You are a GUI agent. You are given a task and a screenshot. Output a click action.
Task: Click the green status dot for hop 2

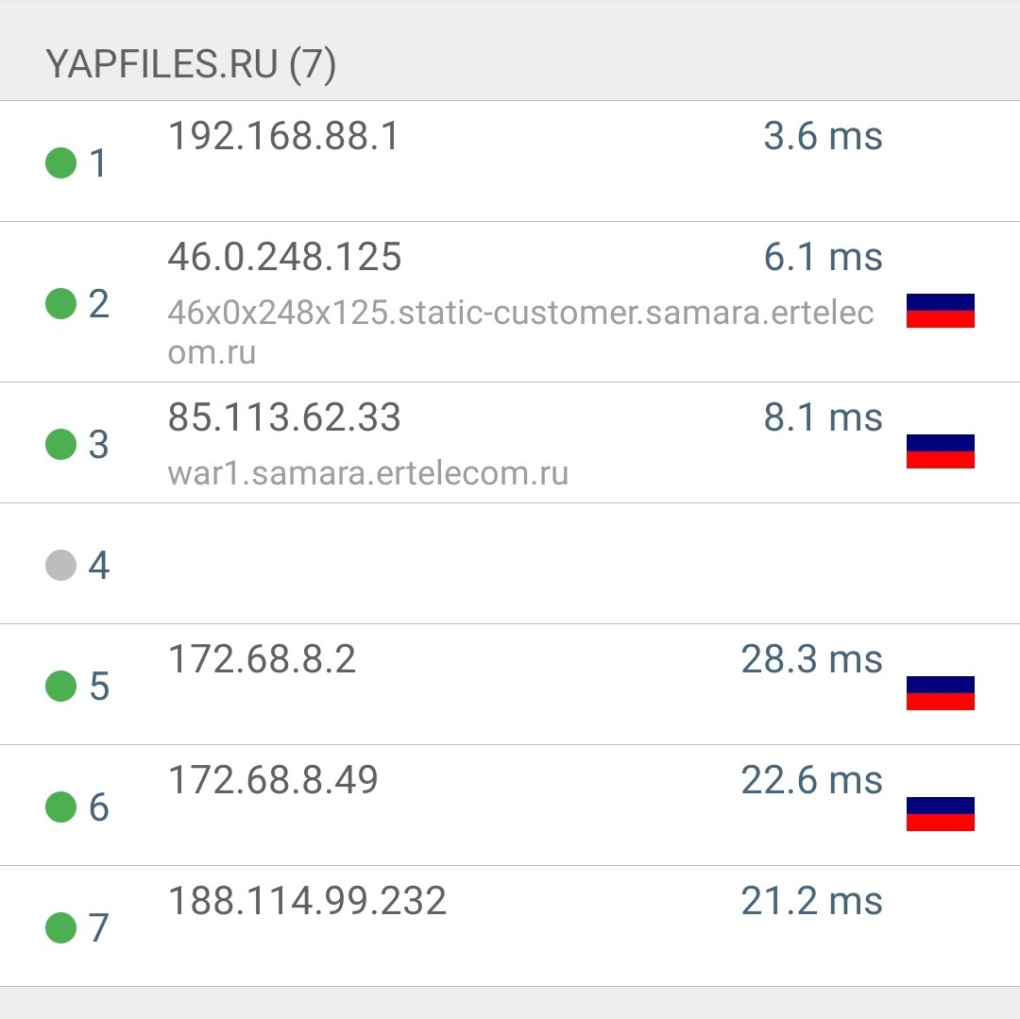(61, 304)
